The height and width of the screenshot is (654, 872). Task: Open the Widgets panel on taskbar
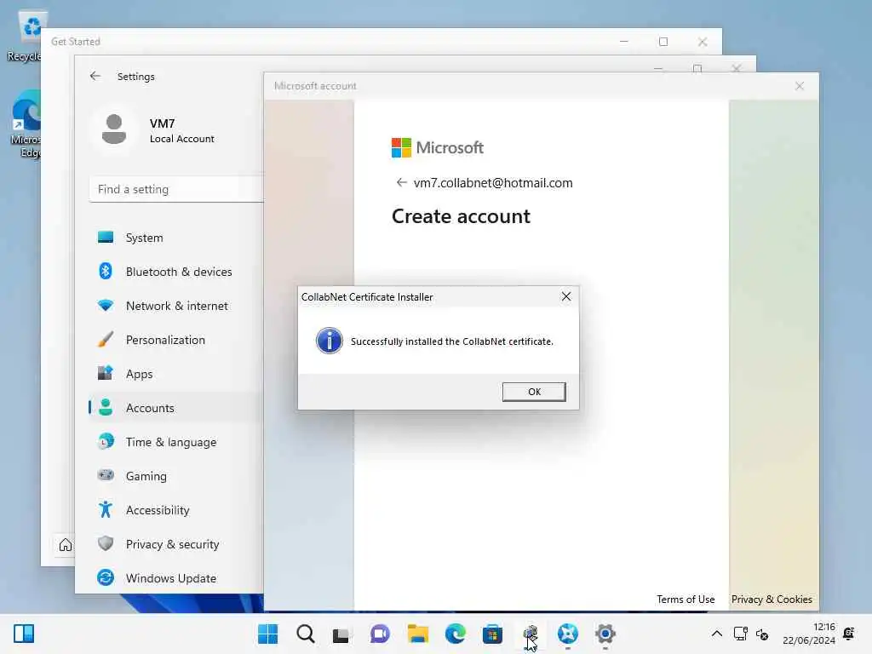(24, 634)
